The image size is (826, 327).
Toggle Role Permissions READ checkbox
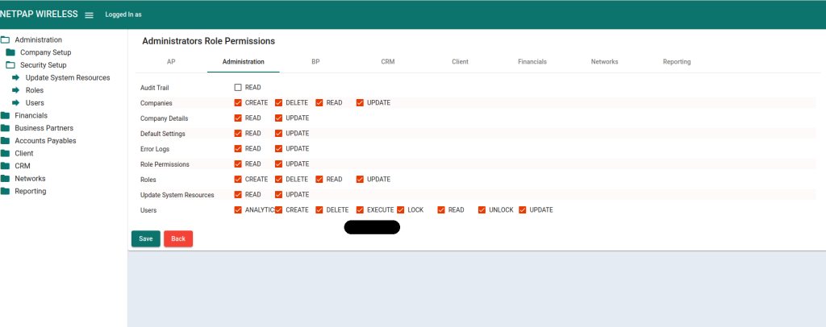238,163
